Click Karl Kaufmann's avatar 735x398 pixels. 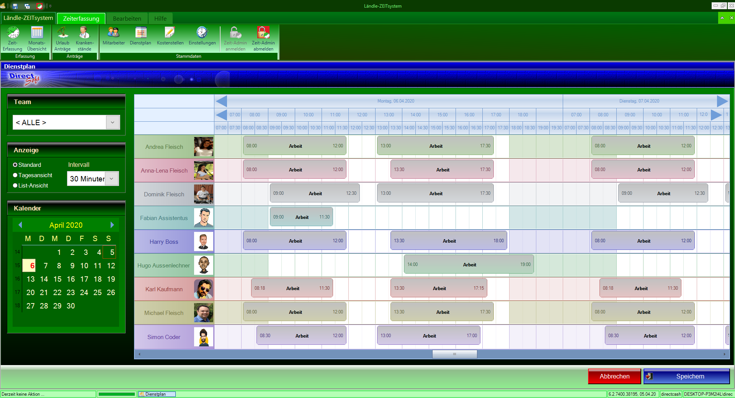[x=204, y=289]
